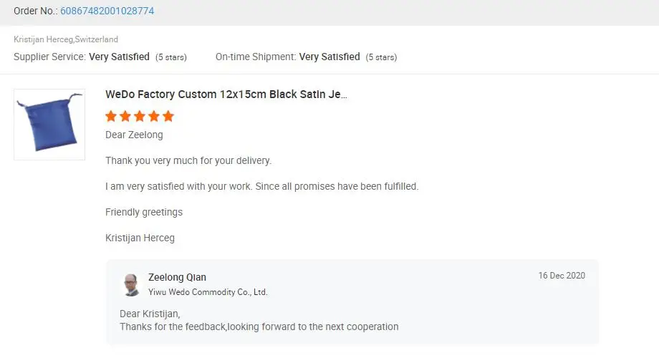The image size is (659, 358).
Task: Click the fourth orange rating star
Action: click(x=154, y=116)
